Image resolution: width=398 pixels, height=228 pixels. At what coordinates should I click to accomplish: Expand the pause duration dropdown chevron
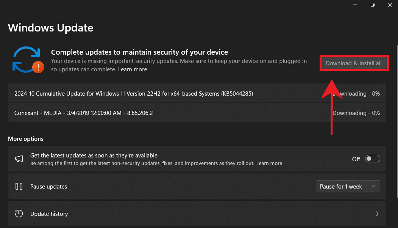(373, 186)
